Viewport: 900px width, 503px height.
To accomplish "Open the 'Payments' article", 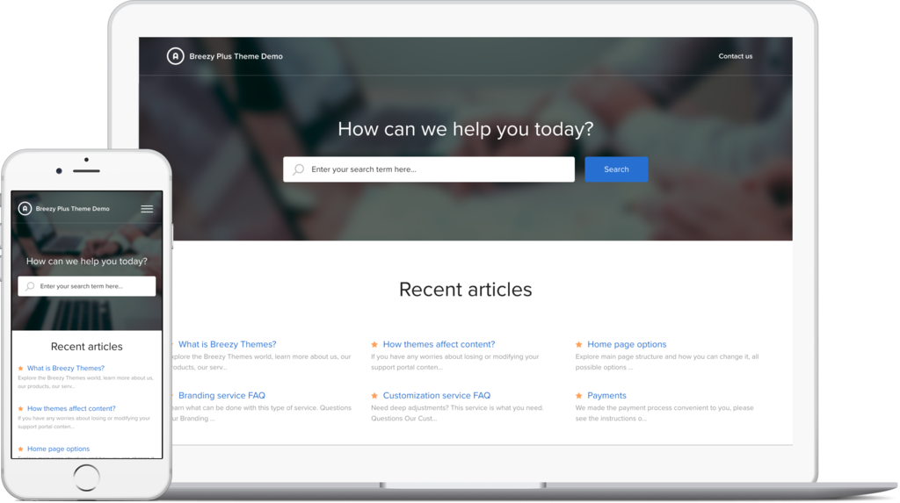I will click(x=606, y=395).
